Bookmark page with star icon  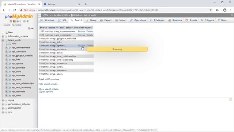211,10
